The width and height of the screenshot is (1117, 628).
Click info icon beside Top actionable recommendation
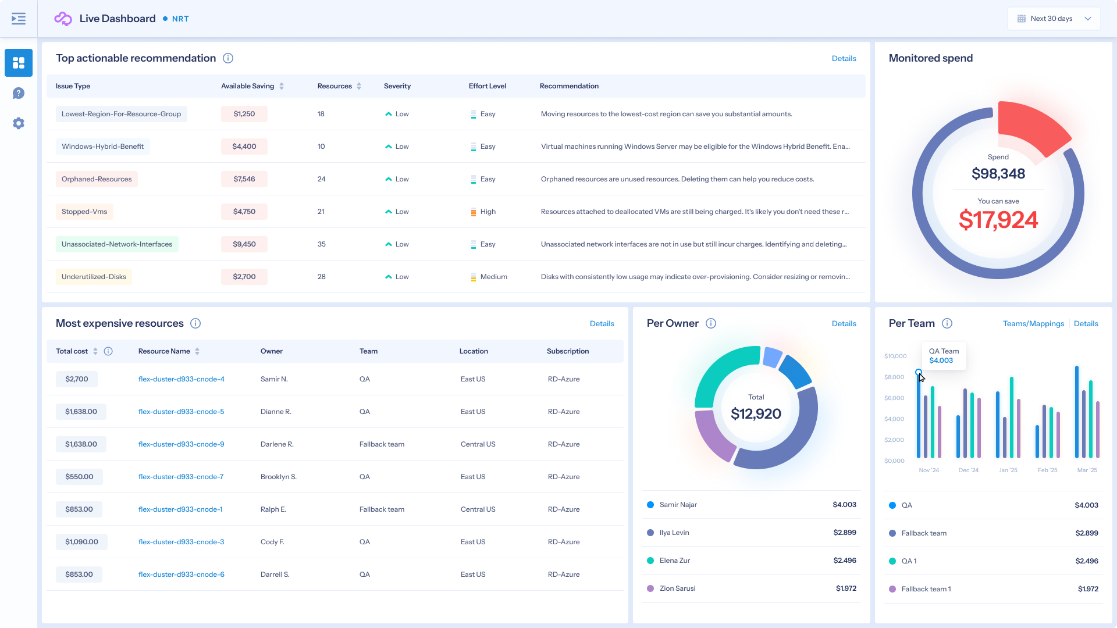[228, 58]
